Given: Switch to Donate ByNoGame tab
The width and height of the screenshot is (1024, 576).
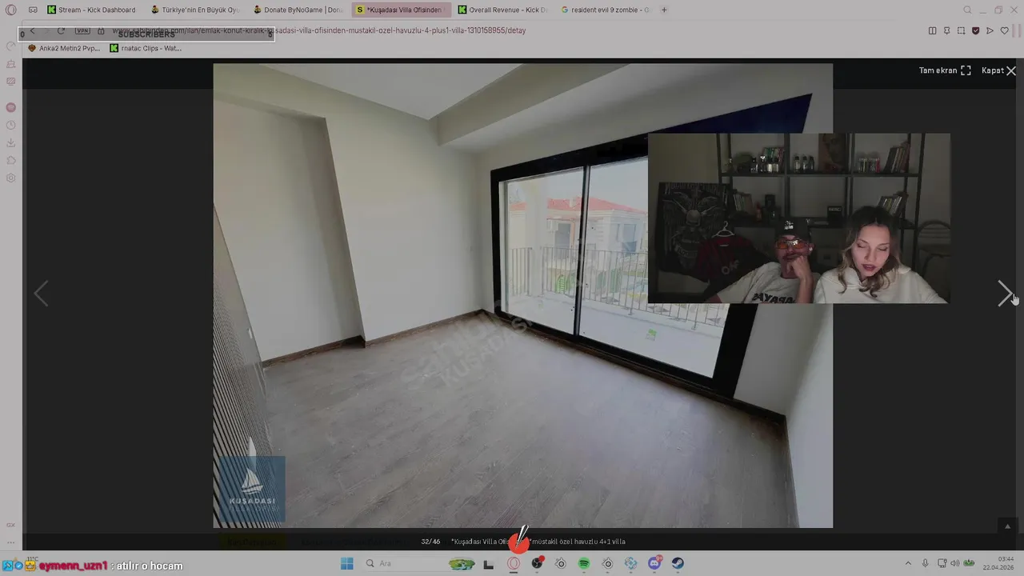Looking at the screenshot, I should (x=298, y=10).
